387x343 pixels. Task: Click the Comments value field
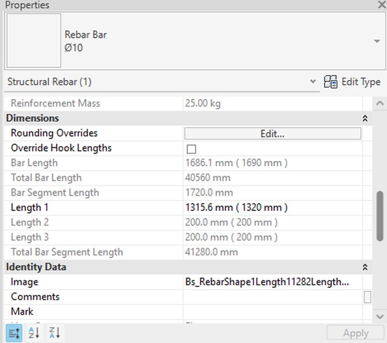coord(273,297)
